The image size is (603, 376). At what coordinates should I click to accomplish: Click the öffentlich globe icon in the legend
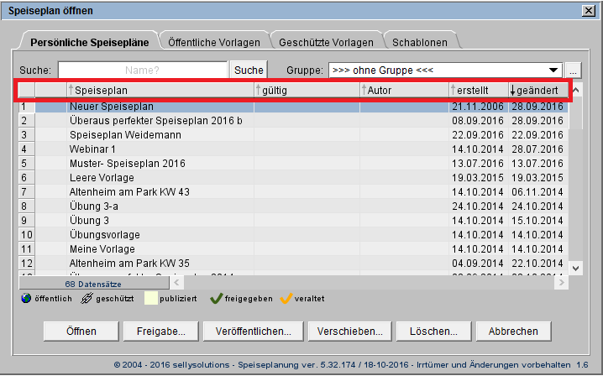tap(26, 298)
